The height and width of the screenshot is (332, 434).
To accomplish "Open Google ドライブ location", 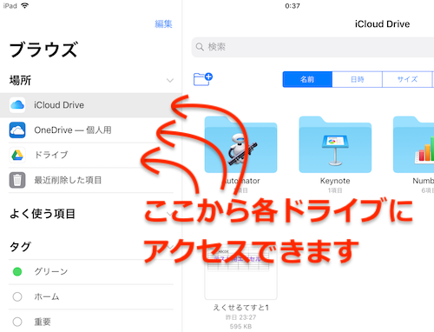I will pyautogui.click(x=91, y=155).
